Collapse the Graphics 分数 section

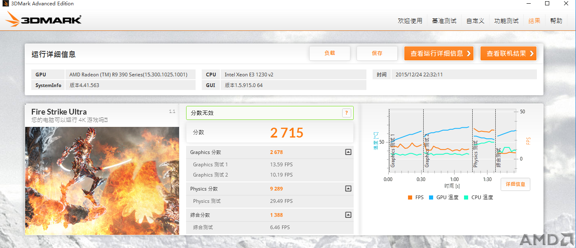click(x=348, y=152)
